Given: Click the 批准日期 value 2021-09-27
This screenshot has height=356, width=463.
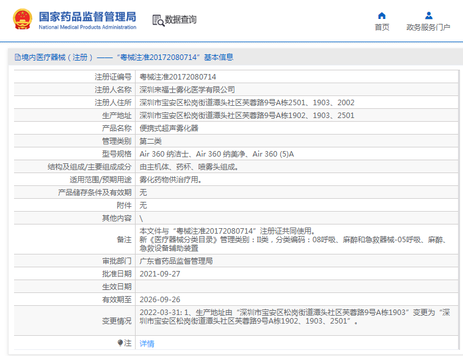Looking at the screenshot, I should click(160, 273).
